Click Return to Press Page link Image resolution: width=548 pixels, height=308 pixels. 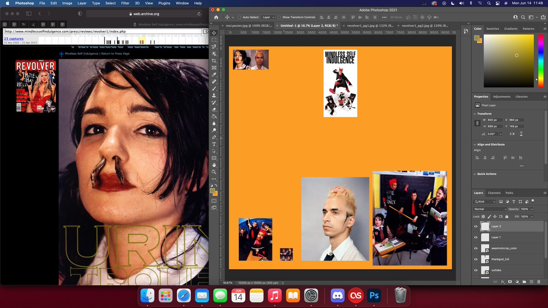[115, 53]
